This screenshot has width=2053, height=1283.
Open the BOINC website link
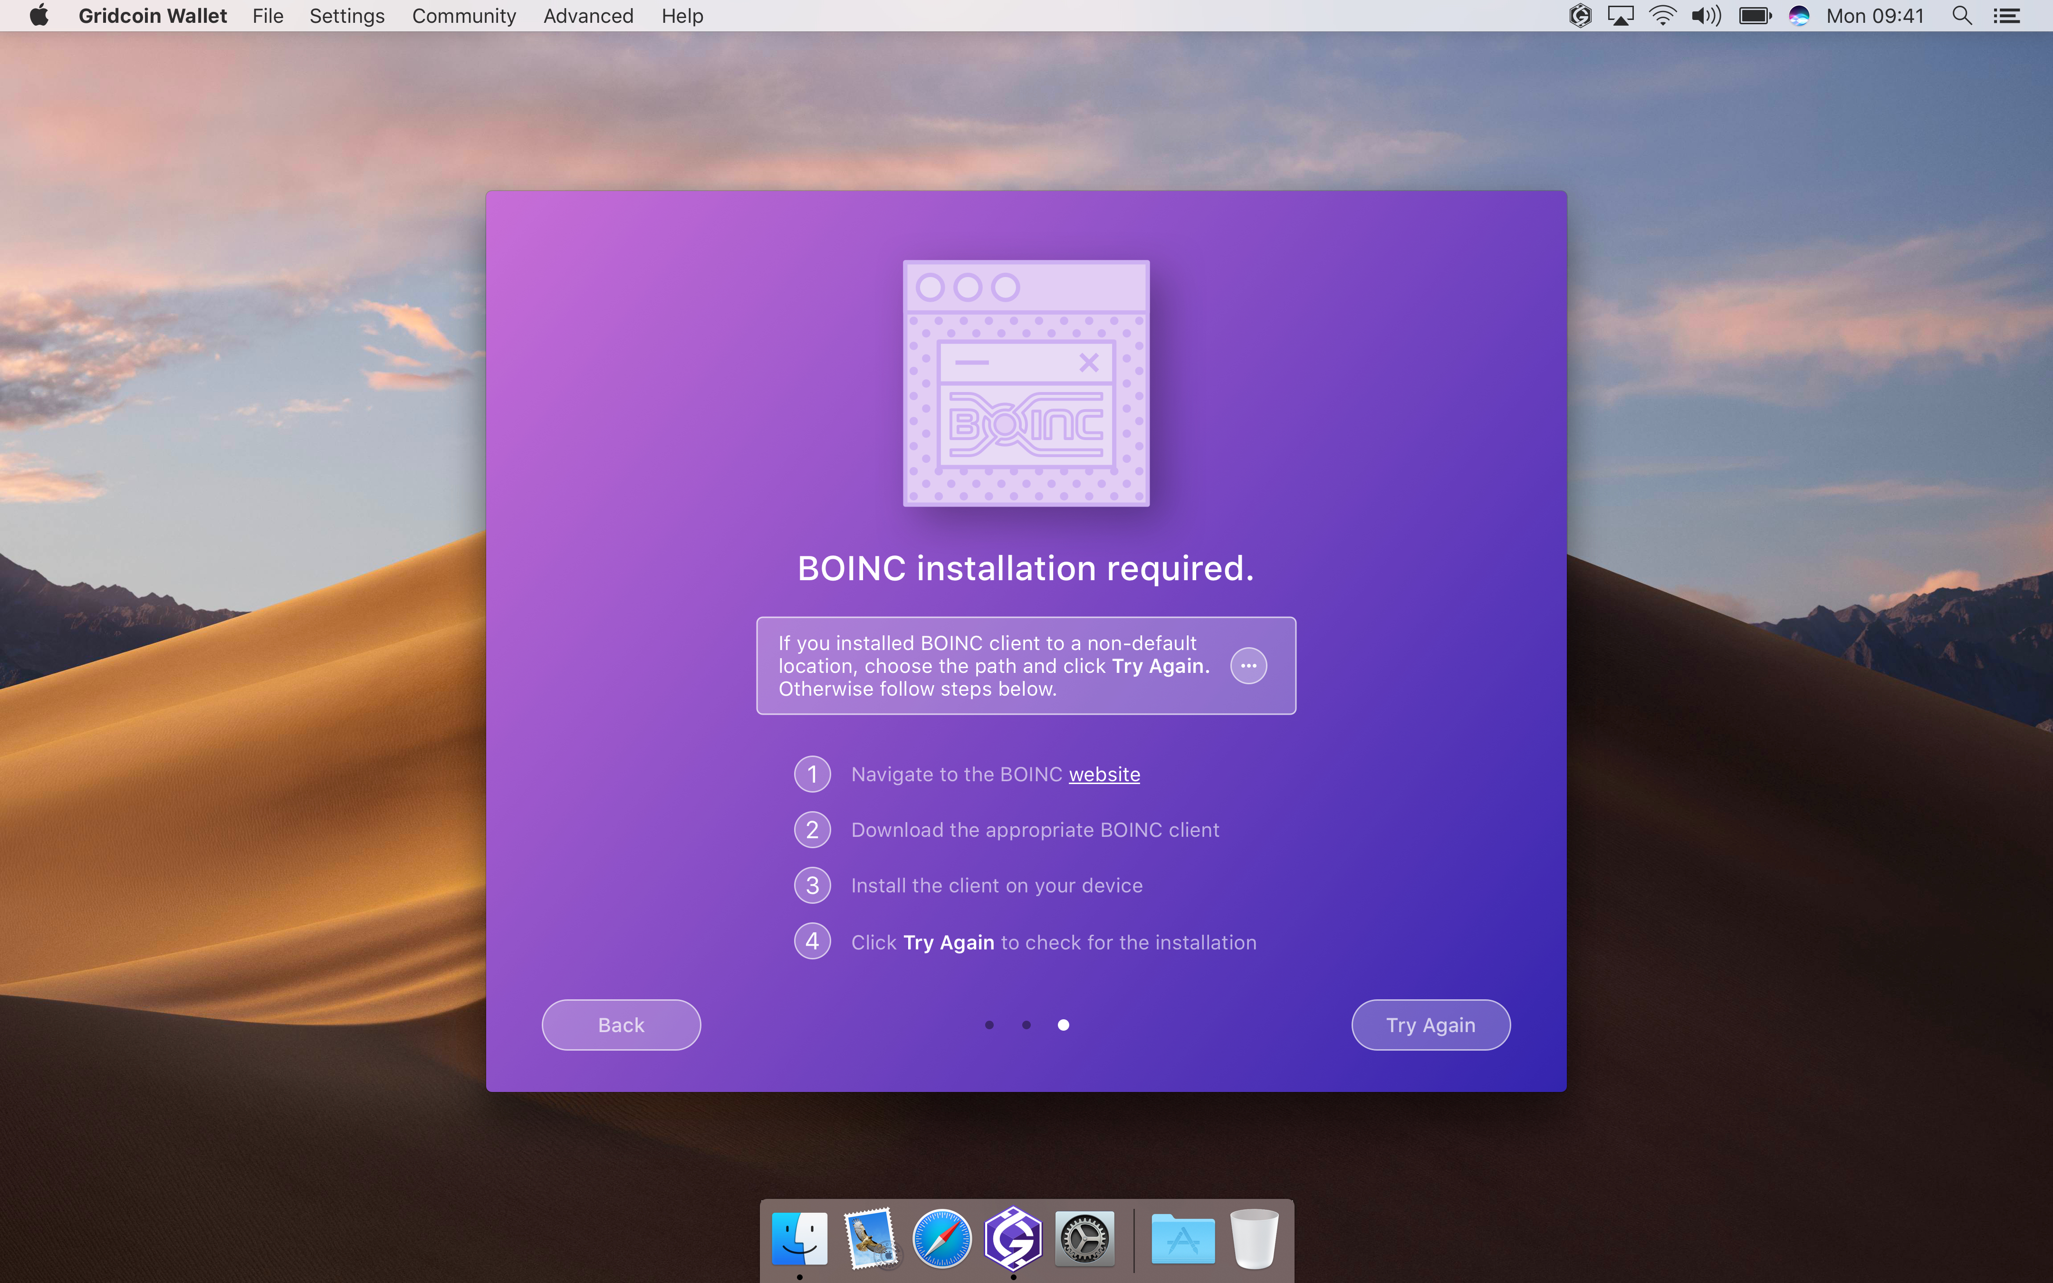coord(1103,774)
